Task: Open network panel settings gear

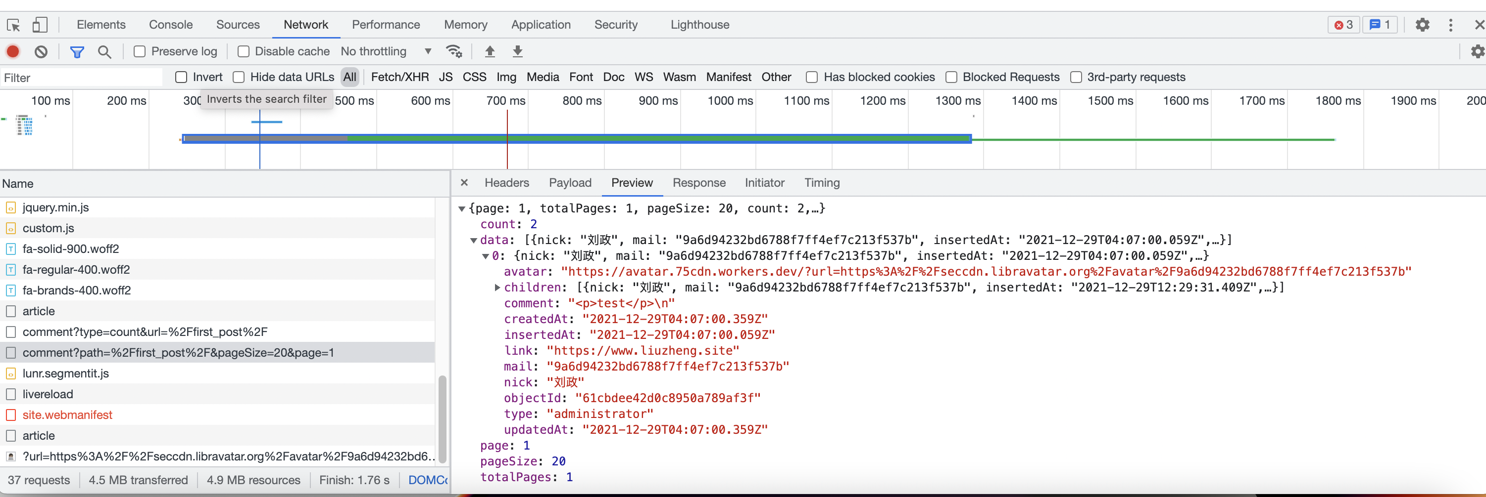Action: click(x=1478, y=51)
